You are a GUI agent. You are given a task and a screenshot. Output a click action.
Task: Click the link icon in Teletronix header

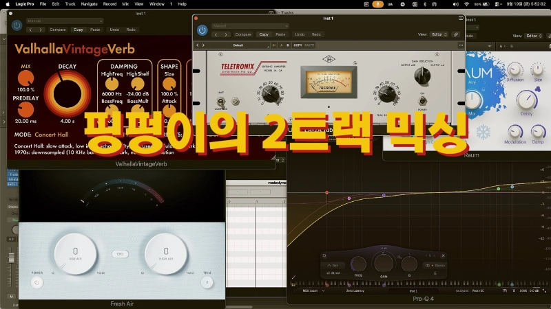pos(456,34)
